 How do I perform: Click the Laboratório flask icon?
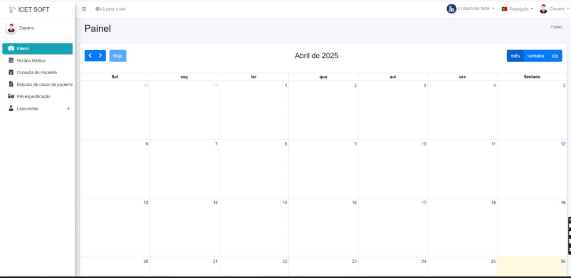click(11, 109)
